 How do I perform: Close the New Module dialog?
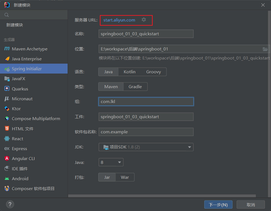pyautogui.click(x=263, y=5)
